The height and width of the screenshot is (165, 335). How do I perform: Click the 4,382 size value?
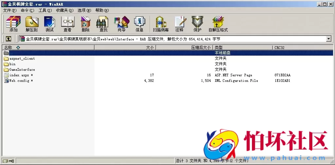point(149,81)
